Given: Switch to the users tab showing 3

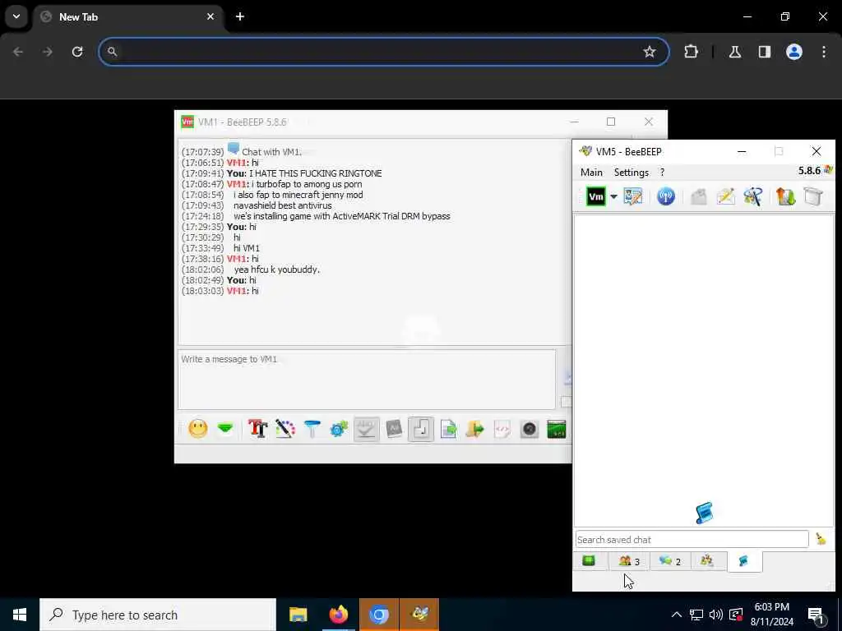Looking at the screenshot, I should click(x=629, y=560).
